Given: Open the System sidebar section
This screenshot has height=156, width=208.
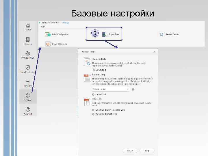Looking at the screenshot, I should tap(28, 41).
